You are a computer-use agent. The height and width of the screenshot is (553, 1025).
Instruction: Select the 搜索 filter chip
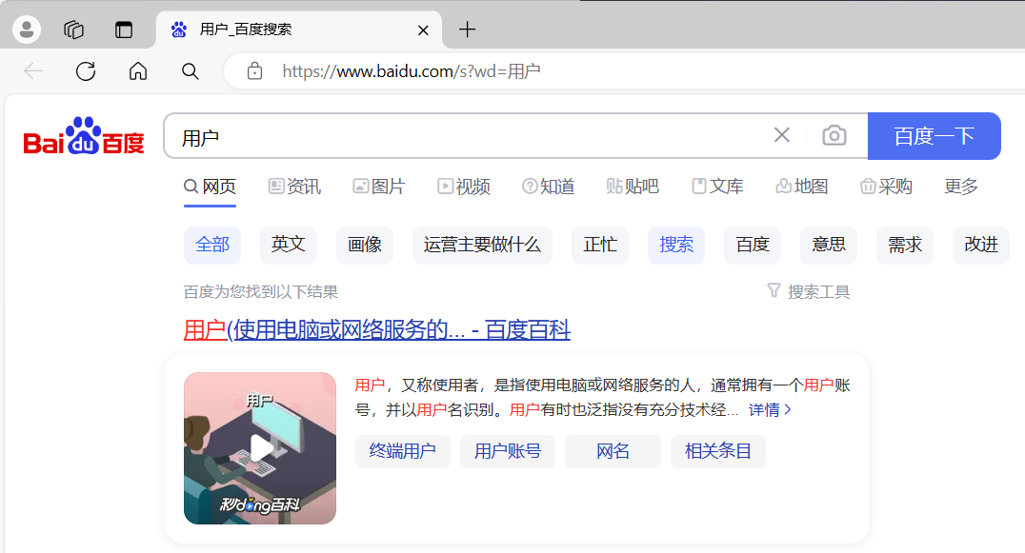[676, 245]
